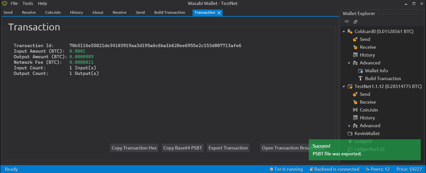Switch to the first Send tab

pos(8,12)
